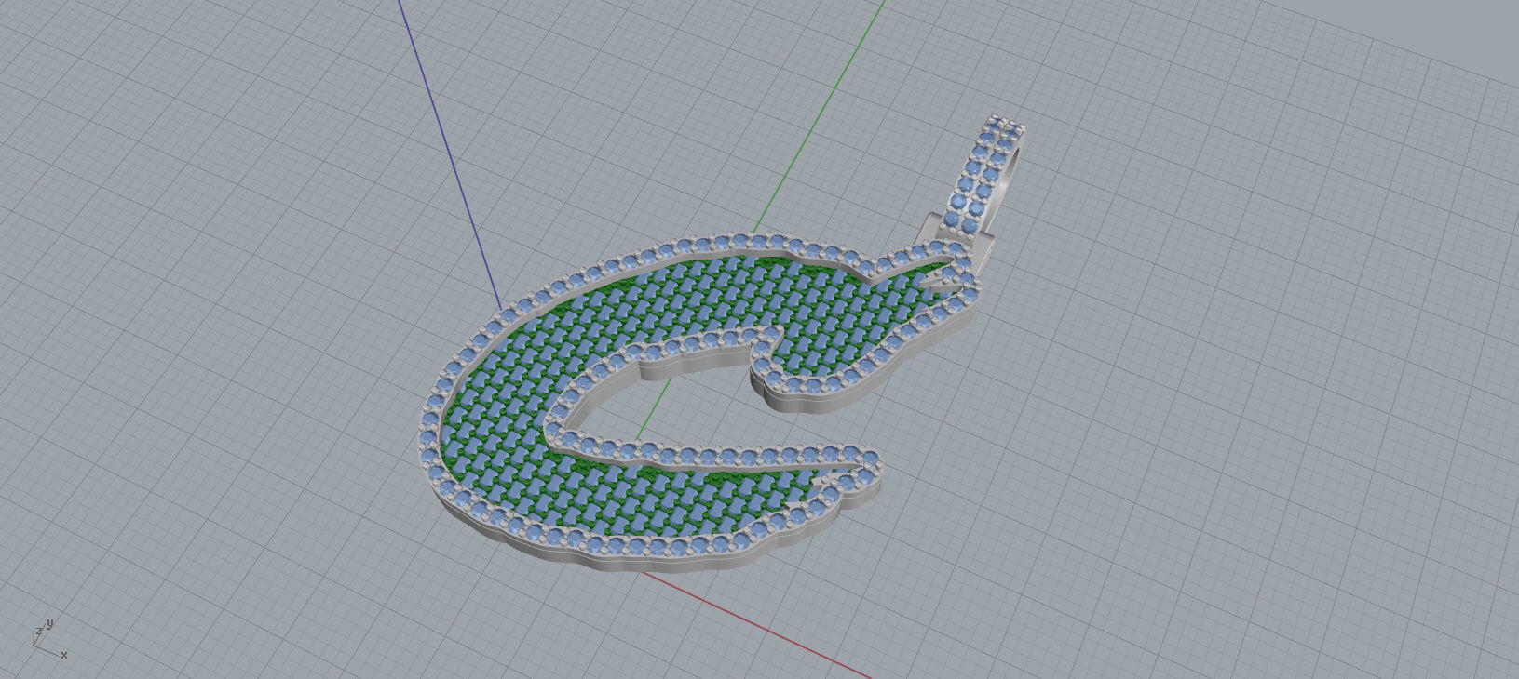1519x679 pixels.
Task: Click the red X-axis line on the grid
Action: click(755, 625)
